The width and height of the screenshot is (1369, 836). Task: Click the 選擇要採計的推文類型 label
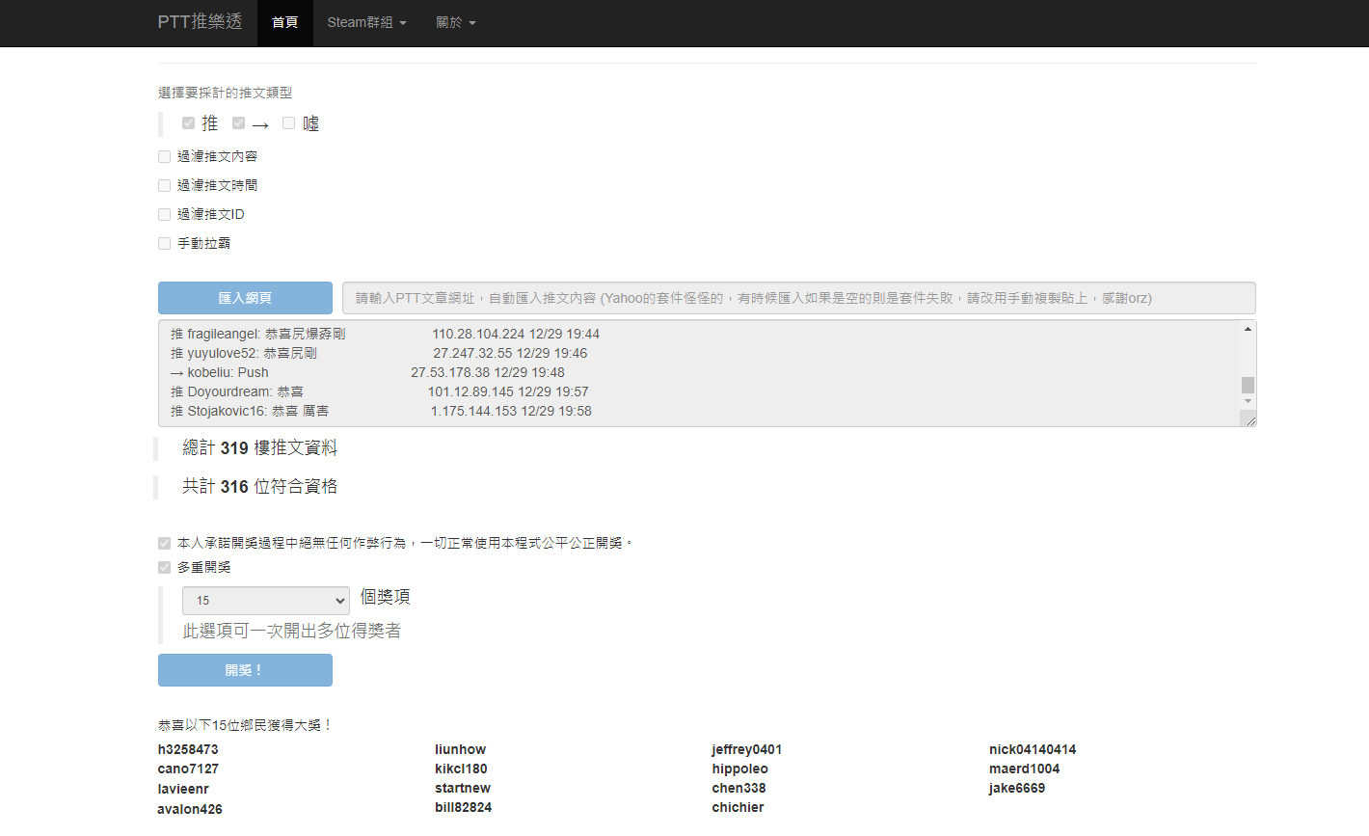[x=226, y=93]
